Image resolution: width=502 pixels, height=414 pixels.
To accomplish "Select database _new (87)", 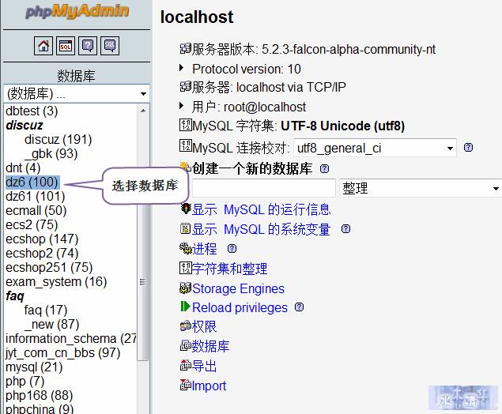I will pos(51,324).
